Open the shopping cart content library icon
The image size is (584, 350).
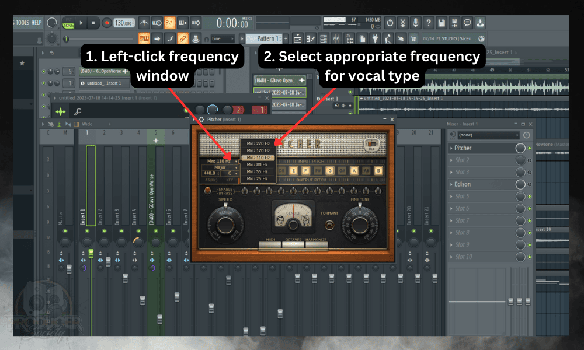coord(413,38)
